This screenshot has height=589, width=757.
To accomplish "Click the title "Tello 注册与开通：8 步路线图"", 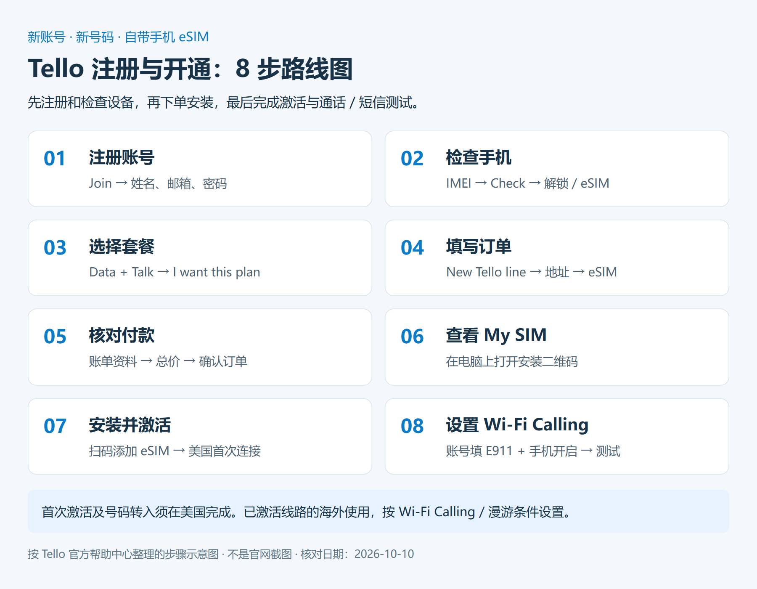I will pyautogui.click(x=190, y=69).
